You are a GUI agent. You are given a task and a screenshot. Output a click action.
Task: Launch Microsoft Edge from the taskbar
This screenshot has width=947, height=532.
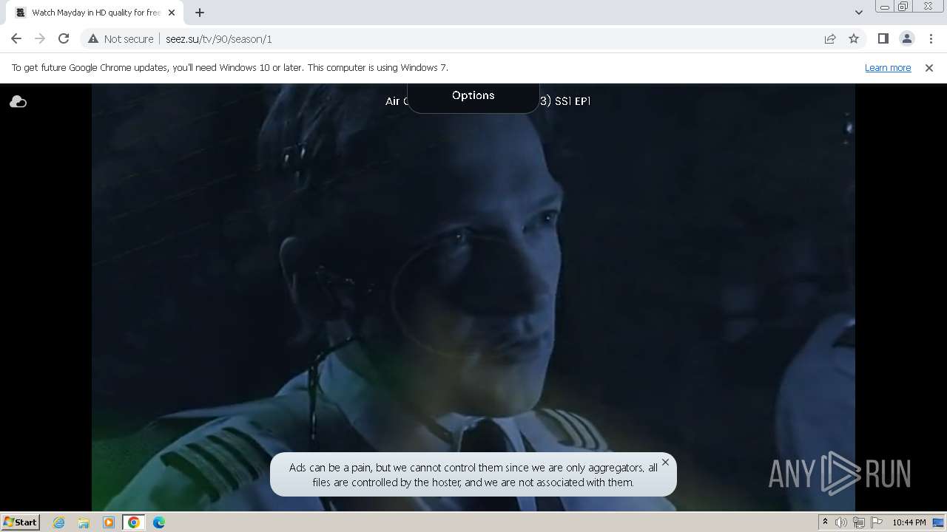pos(159,522)
